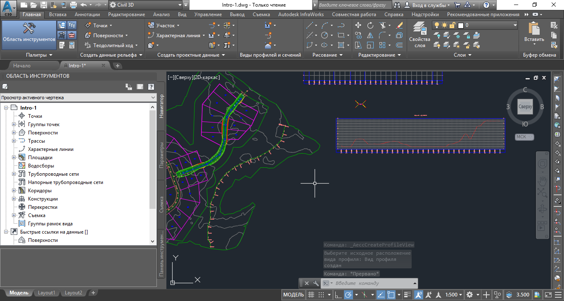Screen dimensions: 564x301
Task: Select the Rotate tool in the ribbon
Action: click(370, 25)
